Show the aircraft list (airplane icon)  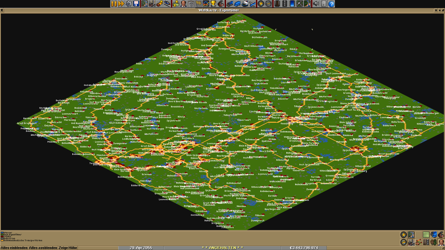pos(252,4)
